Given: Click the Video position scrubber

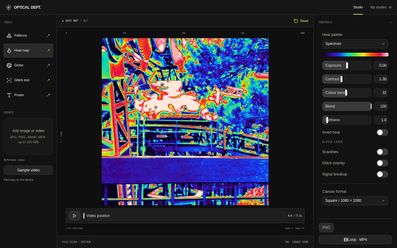Looking at the screenshot, I should tap(184, 216).
